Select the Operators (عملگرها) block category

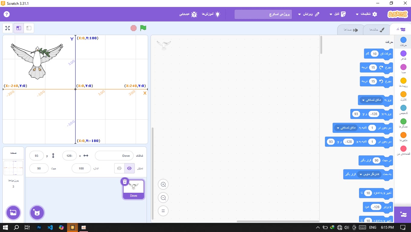tap(403, 124)
